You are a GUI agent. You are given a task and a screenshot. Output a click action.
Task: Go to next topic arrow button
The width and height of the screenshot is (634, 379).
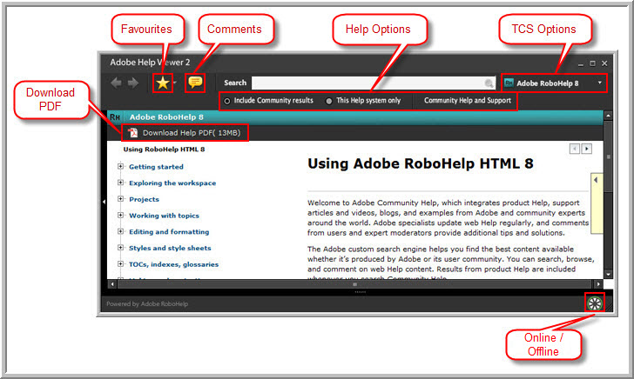[x=586, y=149]
